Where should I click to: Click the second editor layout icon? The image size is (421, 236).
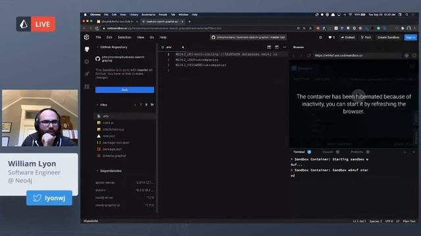[x=276, y=47]
